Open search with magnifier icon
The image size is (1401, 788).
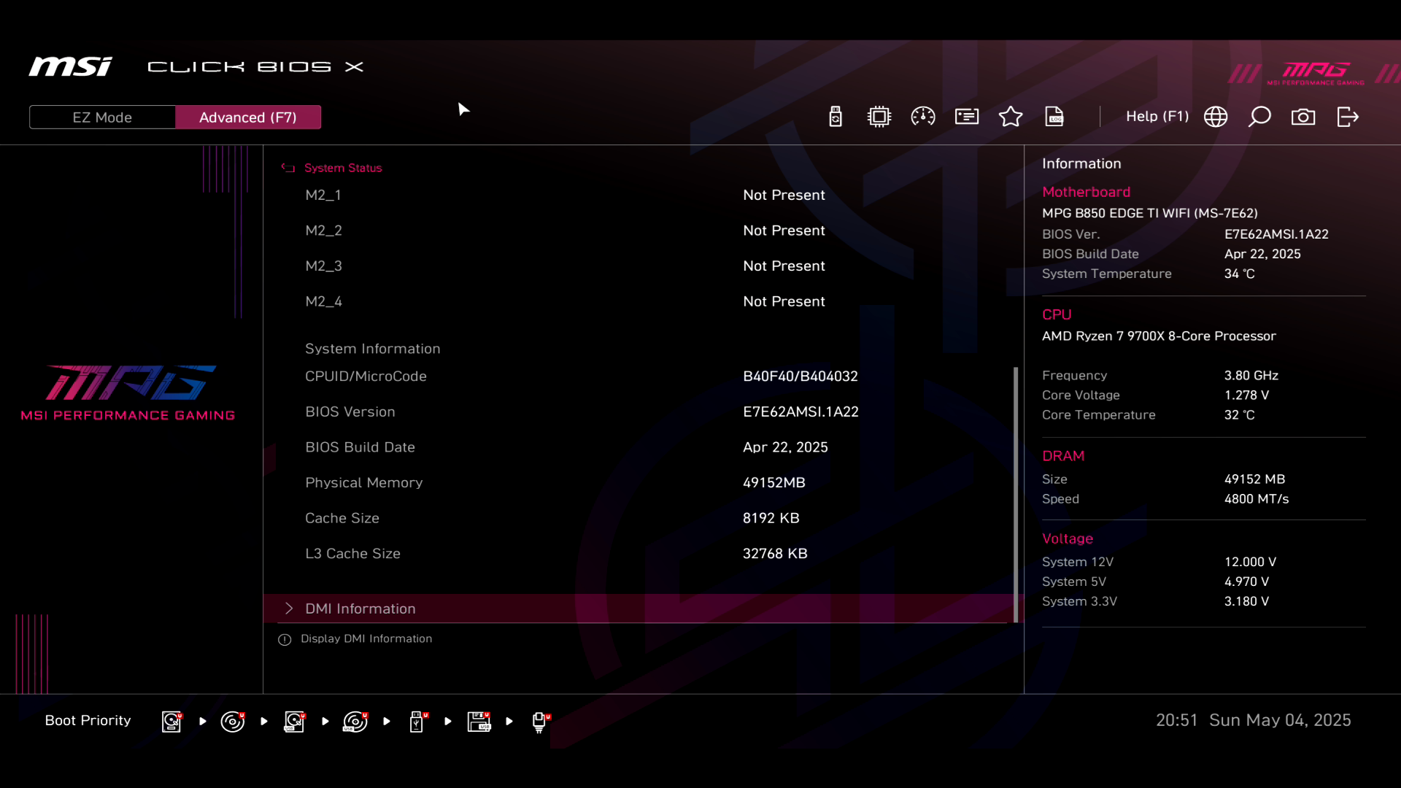1259,117
